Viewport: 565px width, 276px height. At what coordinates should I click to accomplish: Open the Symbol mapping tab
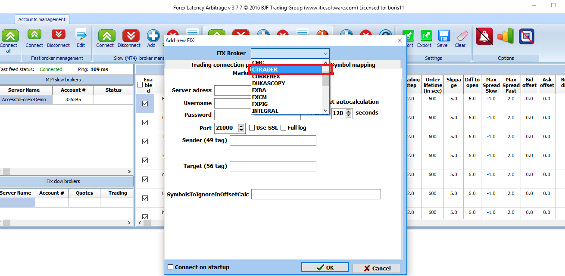(x=353, y=65)
